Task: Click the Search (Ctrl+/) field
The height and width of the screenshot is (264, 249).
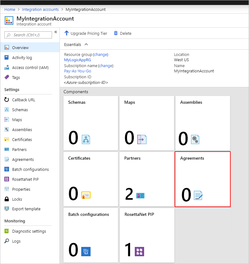Action: (x=28, y=35)
